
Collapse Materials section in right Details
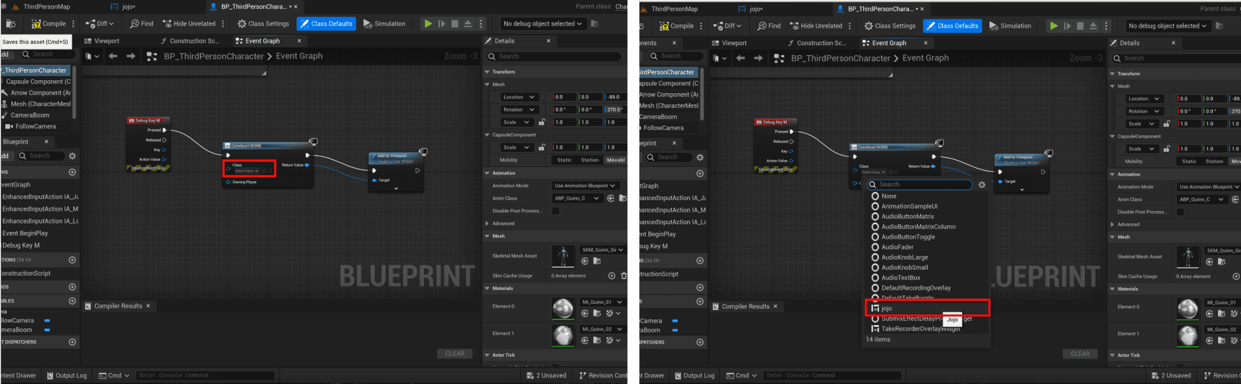coord(1113,288)
